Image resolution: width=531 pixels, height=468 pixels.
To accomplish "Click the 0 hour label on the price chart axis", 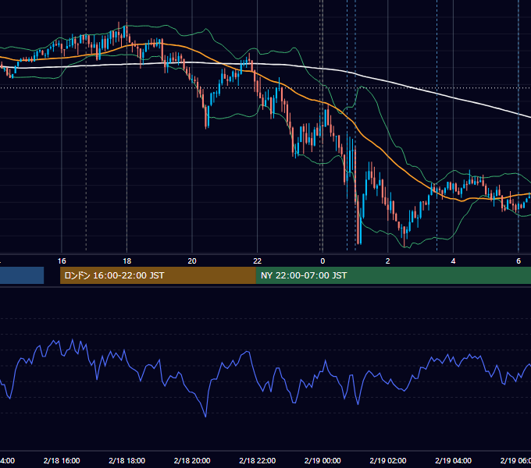I will click(323, 261).
